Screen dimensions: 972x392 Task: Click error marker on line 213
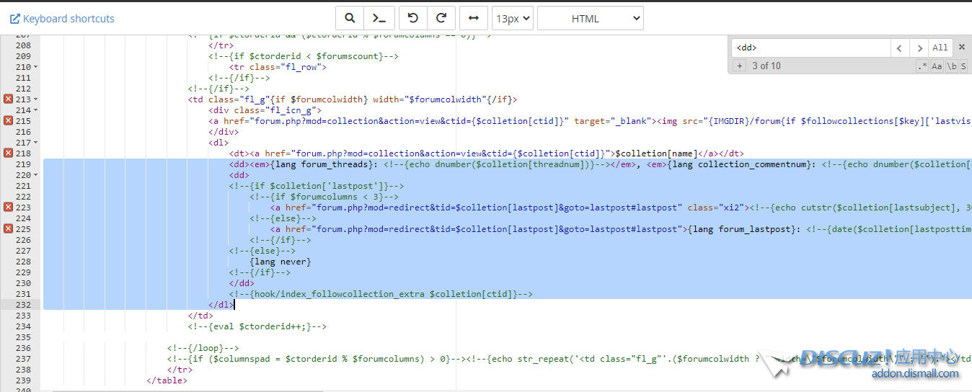click(x=8, y=99)
